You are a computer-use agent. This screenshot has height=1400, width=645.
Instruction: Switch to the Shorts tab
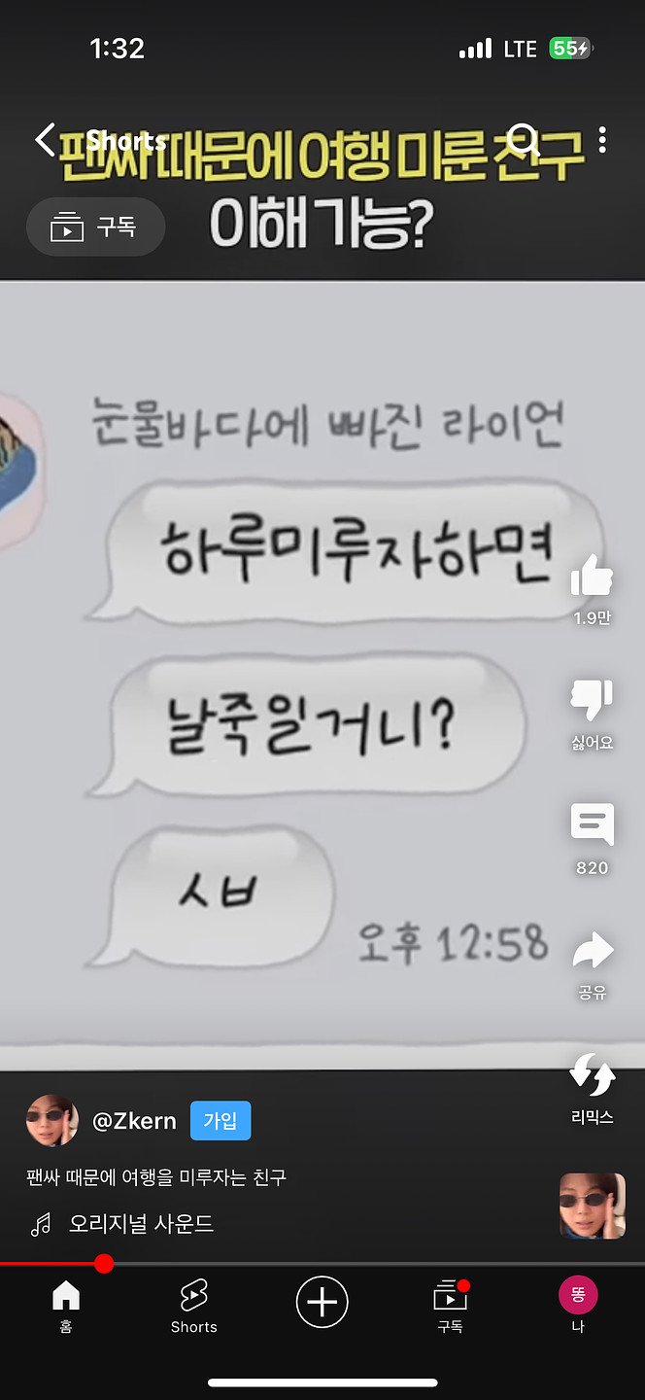tap(194, 1306)
